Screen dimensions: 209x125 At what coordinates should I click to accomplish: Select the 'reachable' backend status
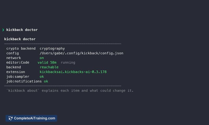[49, 67]
